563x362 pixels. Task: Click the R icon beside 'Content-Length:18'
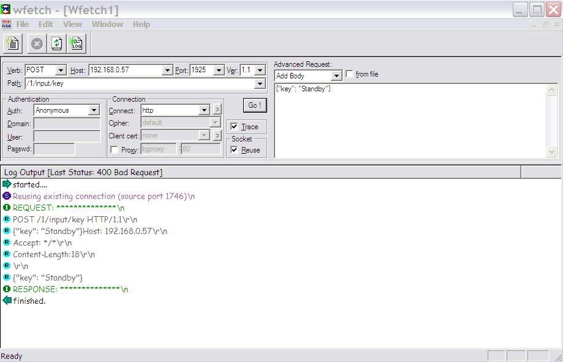coord(7,254)
